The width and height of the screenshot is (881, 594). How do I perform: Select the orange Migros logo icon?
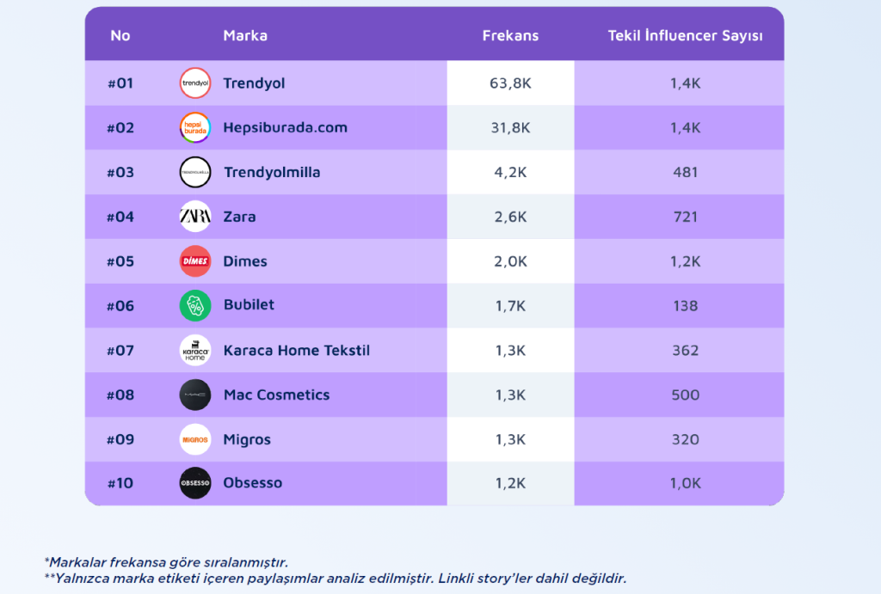(195, 439)
